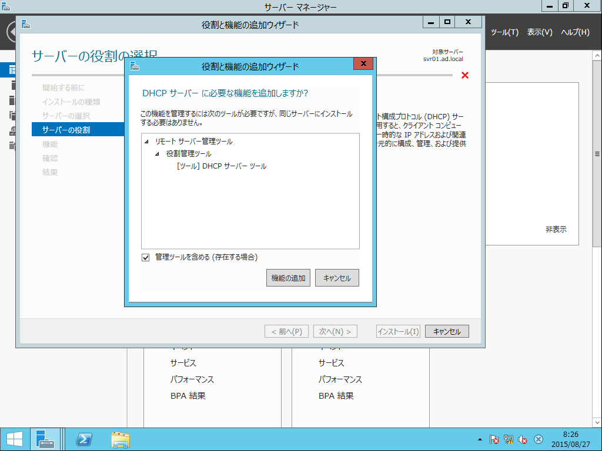
Task: Click the Windows Start button
Action: [x=14, y=439]
